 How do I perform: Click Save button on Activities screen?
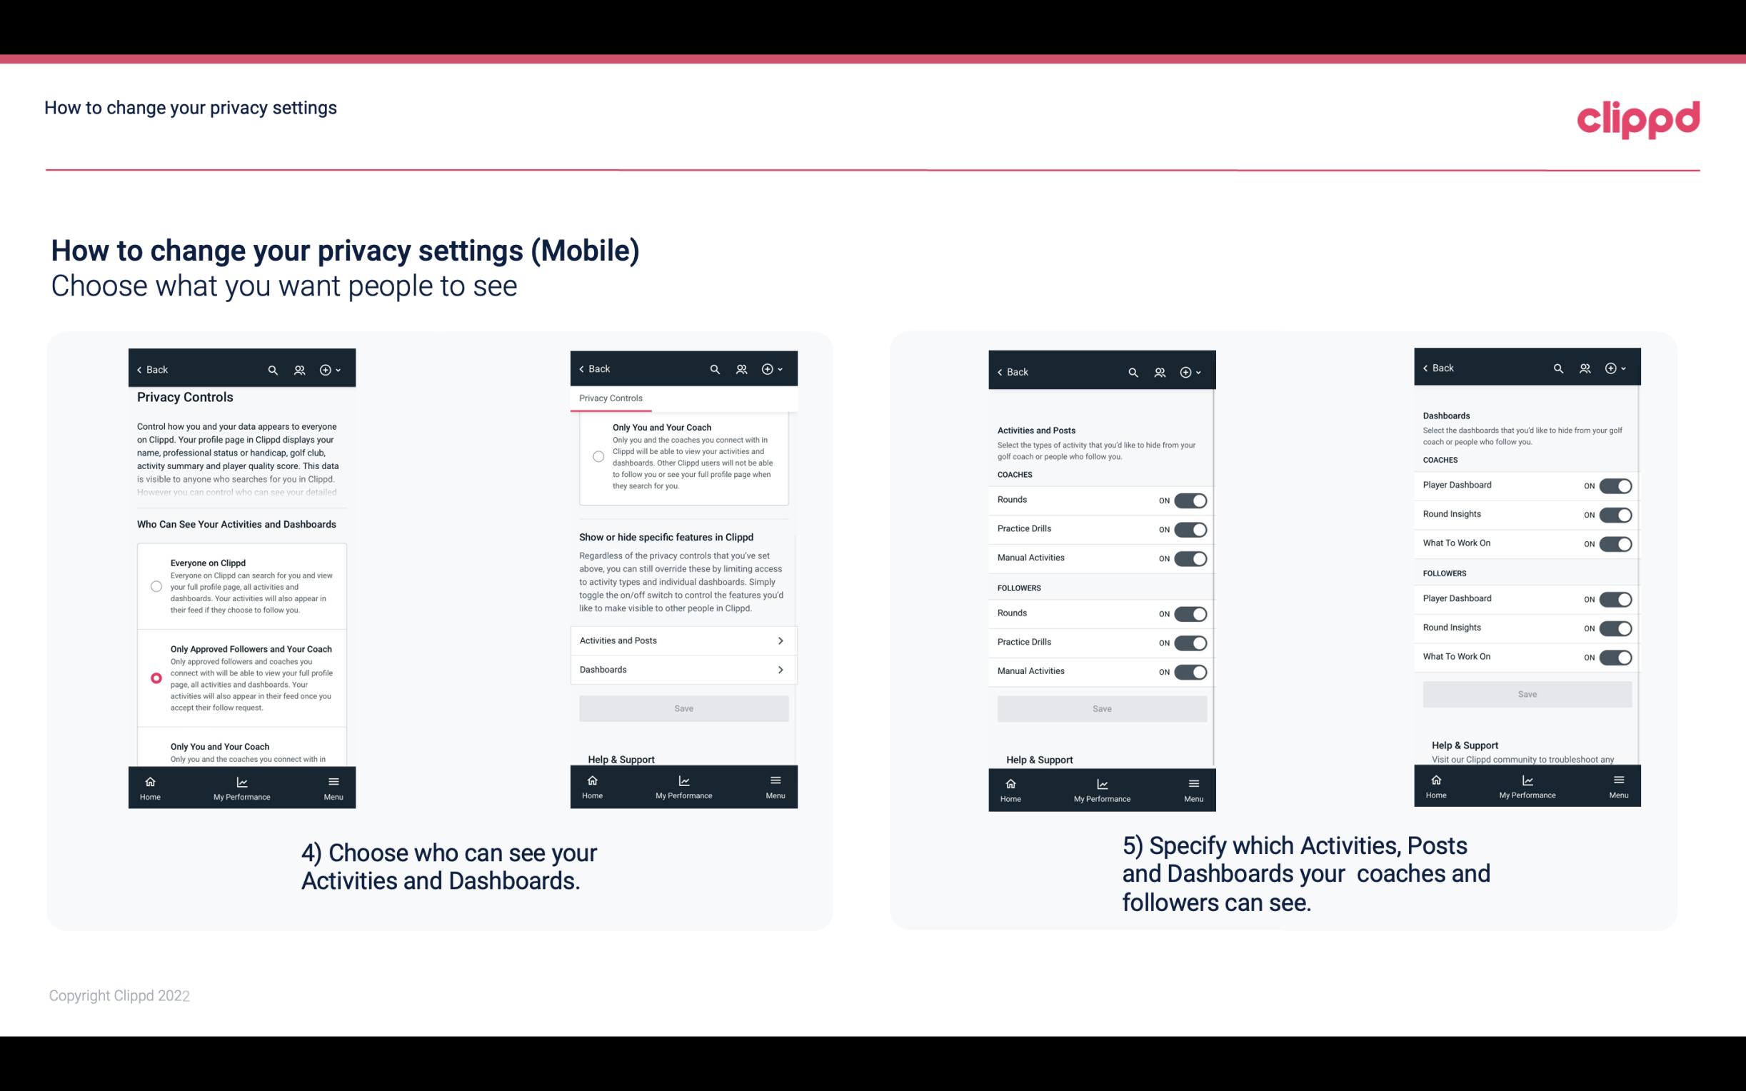(x=1101, y=708)
